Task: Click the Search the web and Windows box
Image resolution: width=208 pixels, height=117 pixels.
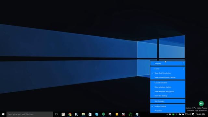Action: 30,114
